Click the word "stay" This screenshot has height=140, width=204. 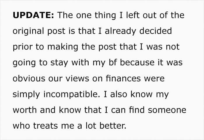pos(59,63)
